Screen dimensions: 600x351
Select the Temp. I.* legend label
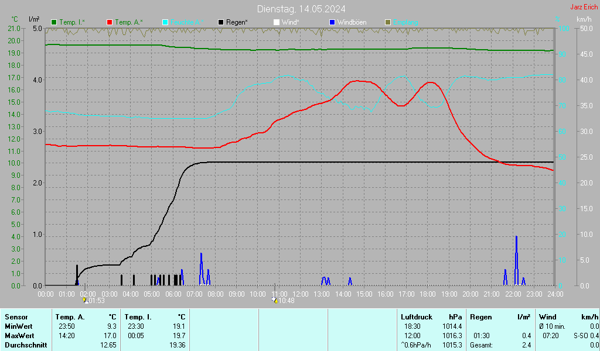[x=72, y=22]
